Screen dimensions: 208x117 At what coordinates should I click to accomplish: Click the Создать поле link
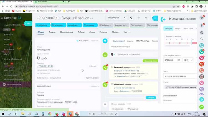(56, 78)
